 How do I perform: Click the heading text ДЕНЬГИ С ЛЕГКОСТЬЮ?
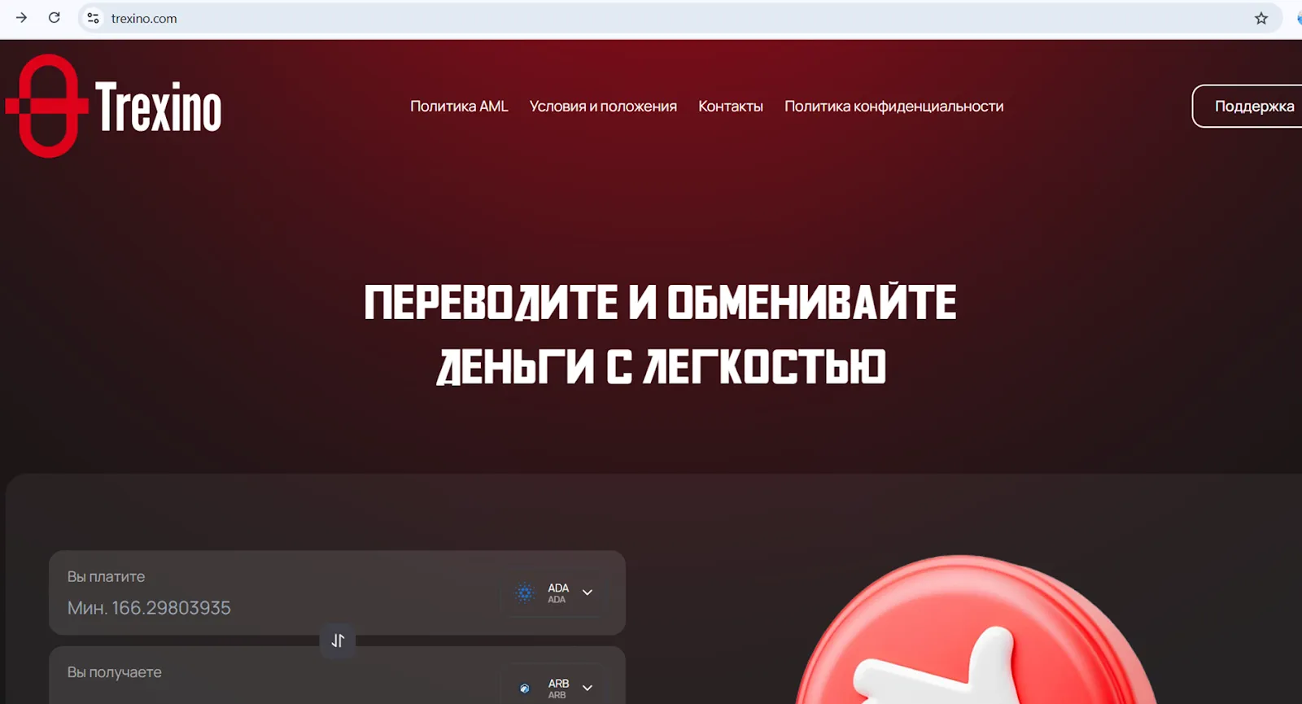point(661,367)
